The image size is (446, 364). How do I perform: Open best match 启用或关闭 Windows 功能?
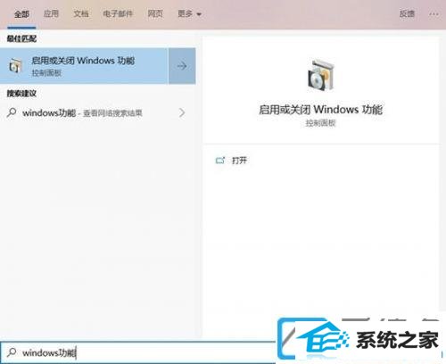84,66
